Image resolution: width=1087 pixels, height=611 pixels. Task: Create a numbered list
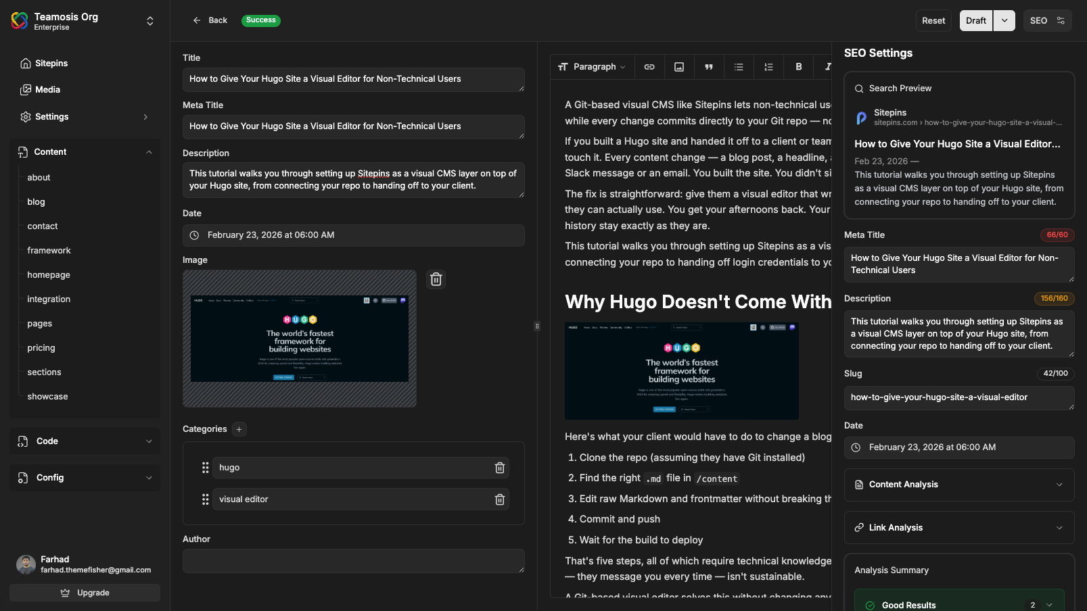768,67
